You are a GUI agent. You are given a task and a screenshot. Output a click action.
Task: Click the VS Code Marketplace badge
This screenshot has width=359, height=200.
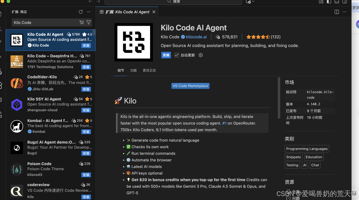click(190, 86)
